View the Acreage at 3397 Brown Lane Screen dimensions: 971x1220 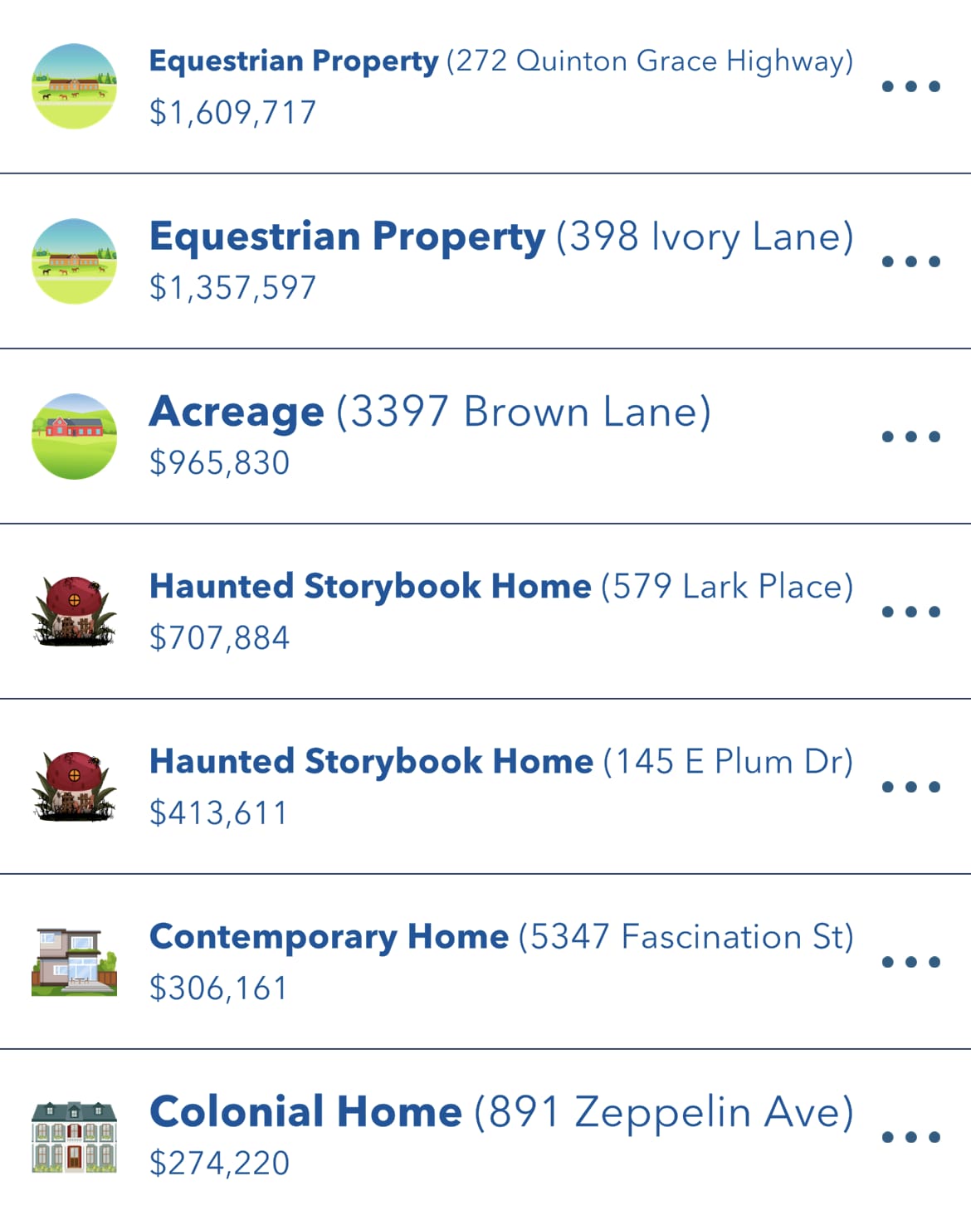point(430,412)
